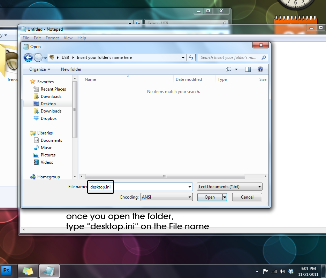Create a new folder using New folder

pyautogui.click(x=71, y=69)
